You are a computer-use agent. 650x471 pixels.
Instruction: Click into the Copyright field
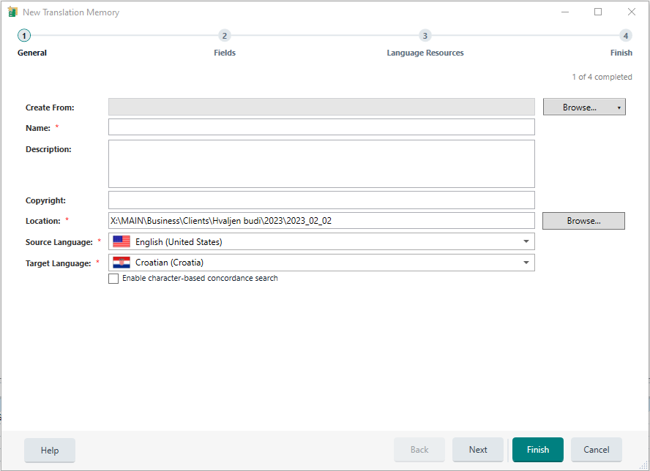pyautogui.click(x=321, y=200)
